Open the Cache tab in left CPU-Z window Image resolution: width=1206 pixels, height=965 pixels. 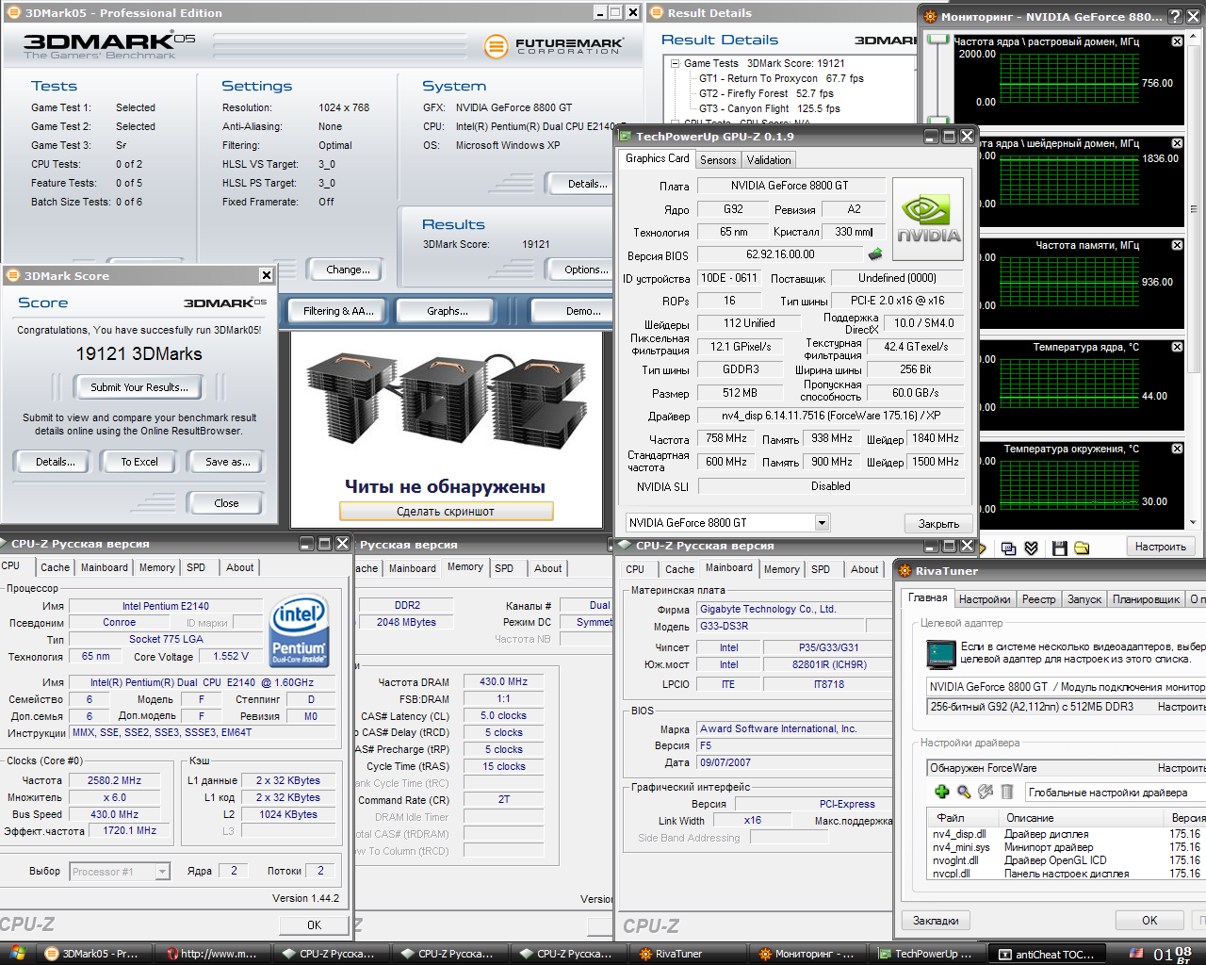[x=55, y=567]
